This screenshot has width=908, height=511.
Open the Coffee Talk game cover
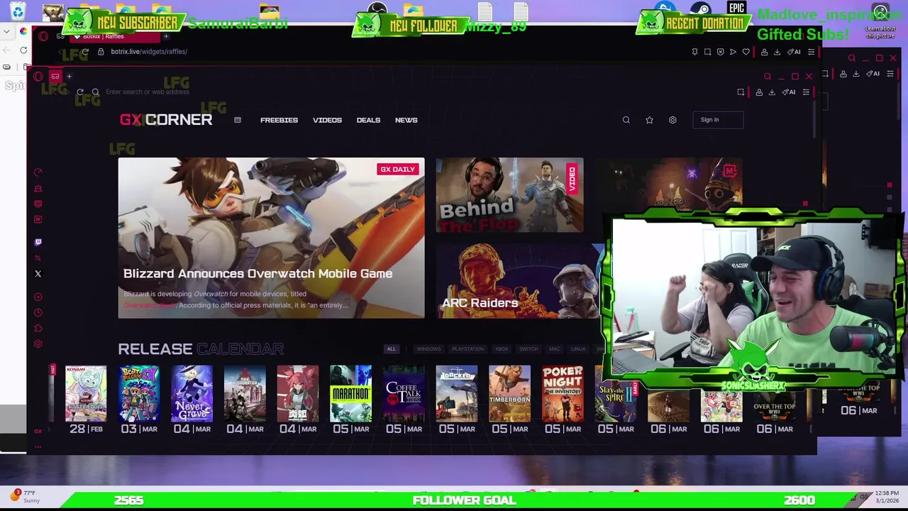[404, 393]
